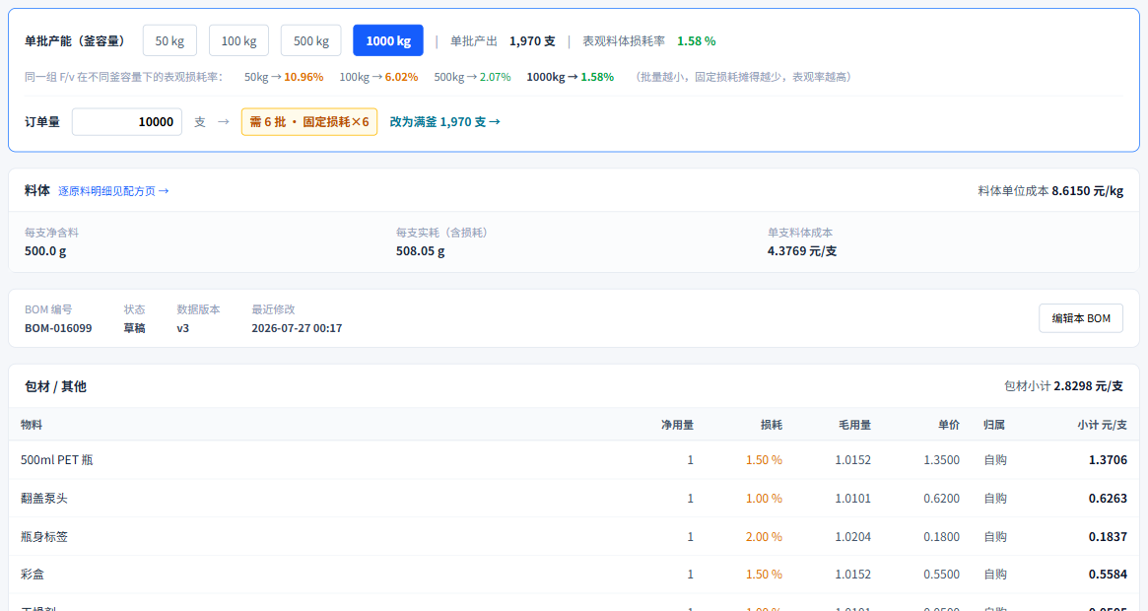Screen dimensions: 1148x611
Task: Click the 小计 元/支 column header
Action: 1102,425
